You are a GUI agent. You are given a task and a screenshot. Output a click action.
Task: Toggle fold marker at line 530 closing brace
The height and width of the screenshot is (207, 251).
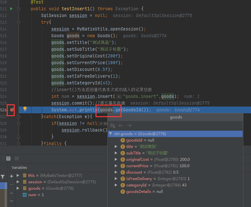(x=19, y=137)
